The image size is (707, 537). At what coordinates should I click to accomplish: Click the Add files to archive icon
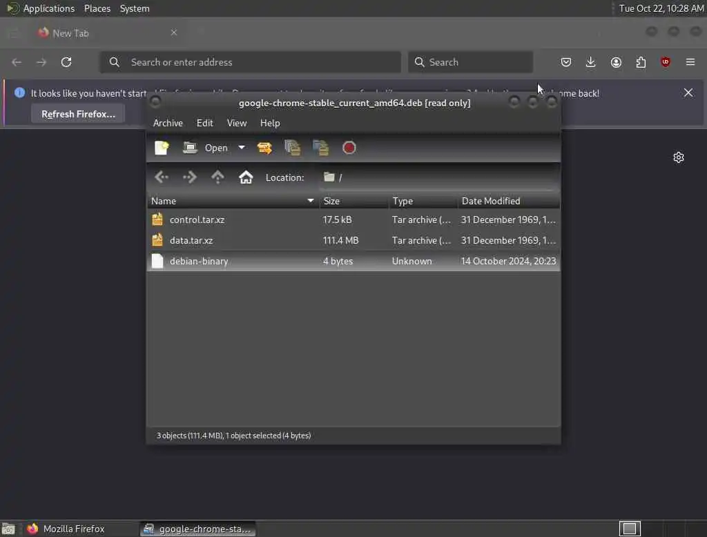pos(293,148)
